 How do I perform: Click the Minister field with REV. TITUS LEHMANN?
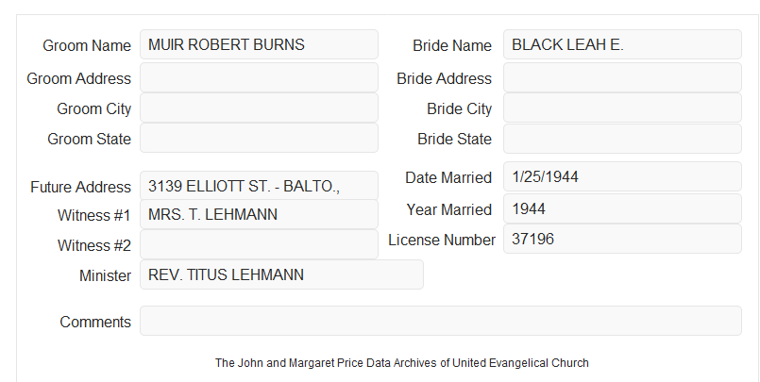[x=281, y=274]
